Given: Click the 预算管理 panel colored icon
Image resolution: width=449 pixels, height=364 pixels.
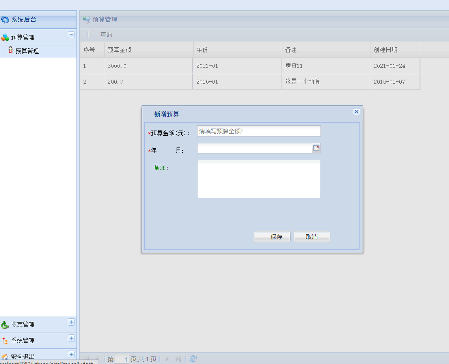Looking at the screenshot, I should pyautogui.click(x=5, y=37).
